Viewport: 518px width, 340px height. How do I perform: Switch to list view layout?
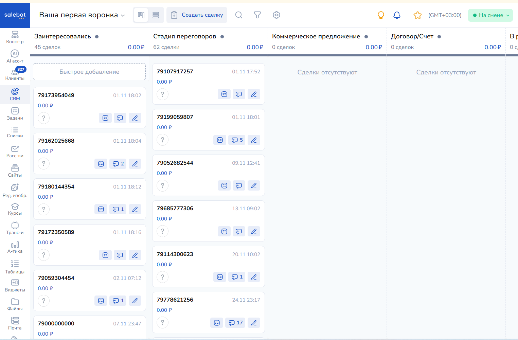click(156, 15)
